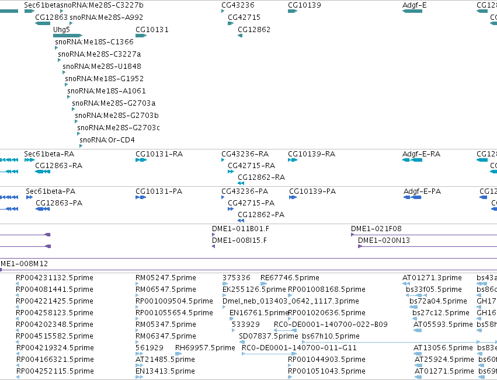This screenshot has width=497, height=380.
Task: Click snoRNA:Me18S-A1061 feature label
Action: [106, 91]
